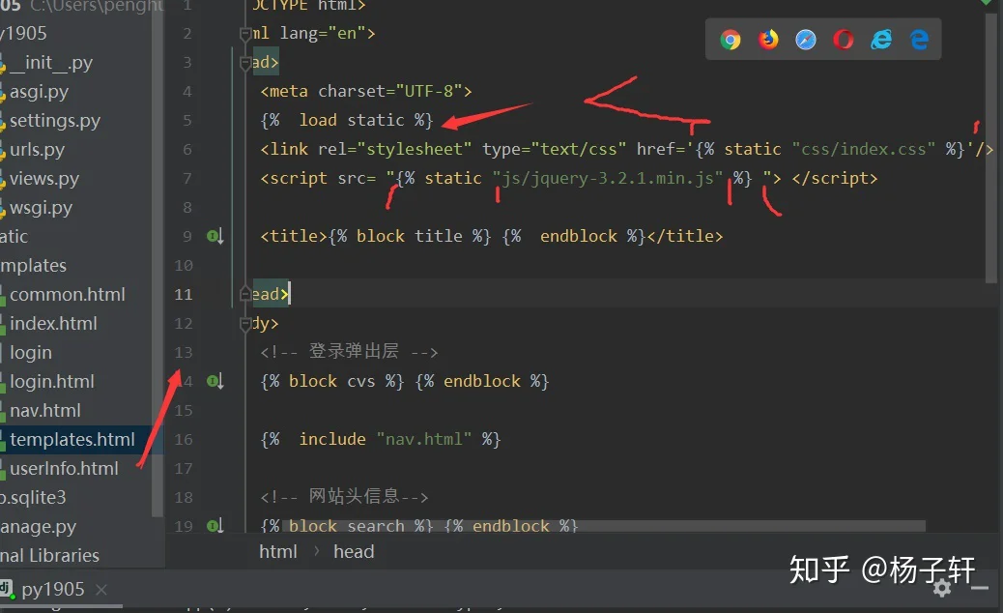This screenshot has width=1003, height=613.
Task: Place cursor in the title block line
Action: (x=491, y=236)
